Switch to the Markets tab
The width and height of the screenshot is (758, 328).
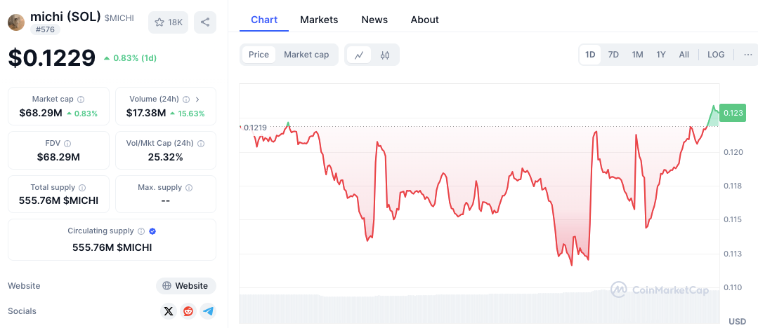click(319, 20)
